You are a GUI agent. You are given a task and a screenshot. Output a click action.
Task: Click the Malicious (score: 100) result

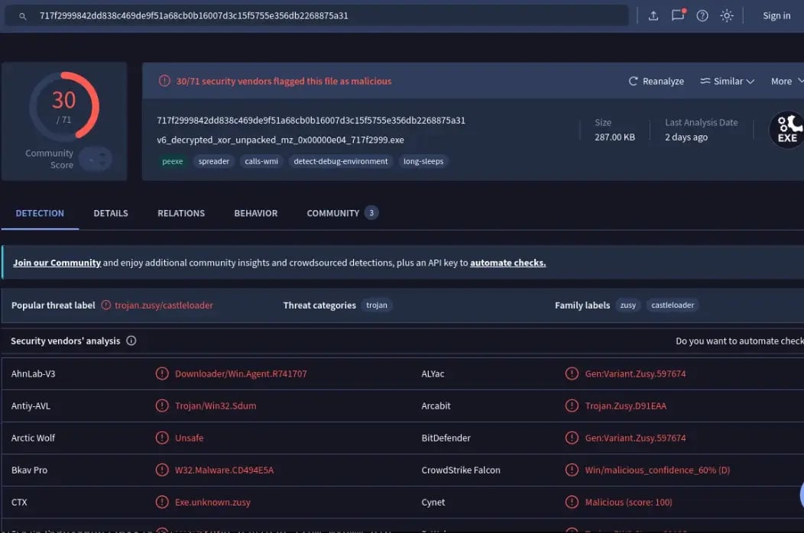click(629, 502)
